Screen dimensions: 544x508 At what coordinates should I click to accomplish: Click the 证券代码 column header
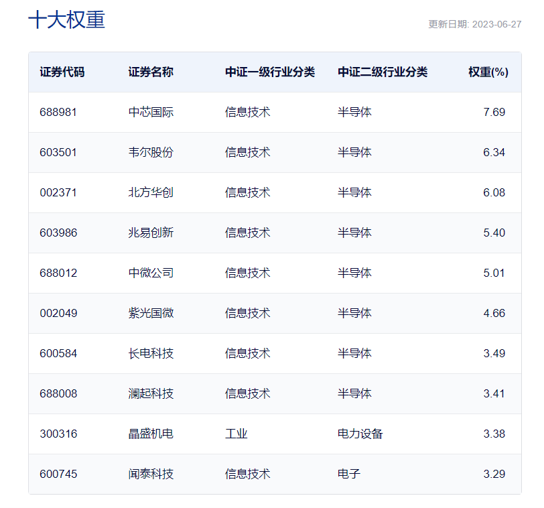62,72
